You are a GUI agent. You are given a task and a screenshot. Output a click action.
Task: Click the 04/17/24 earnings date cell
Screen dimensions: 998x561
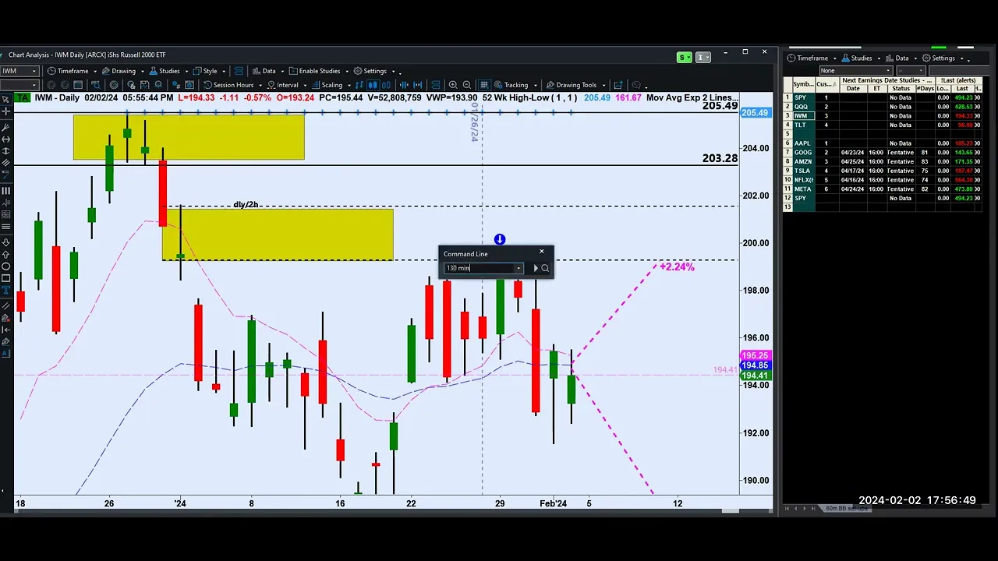pos(853,171)
